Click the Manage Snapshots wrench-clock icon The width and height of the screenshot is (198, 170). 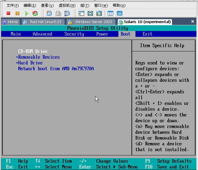click(x=67, y=13)
